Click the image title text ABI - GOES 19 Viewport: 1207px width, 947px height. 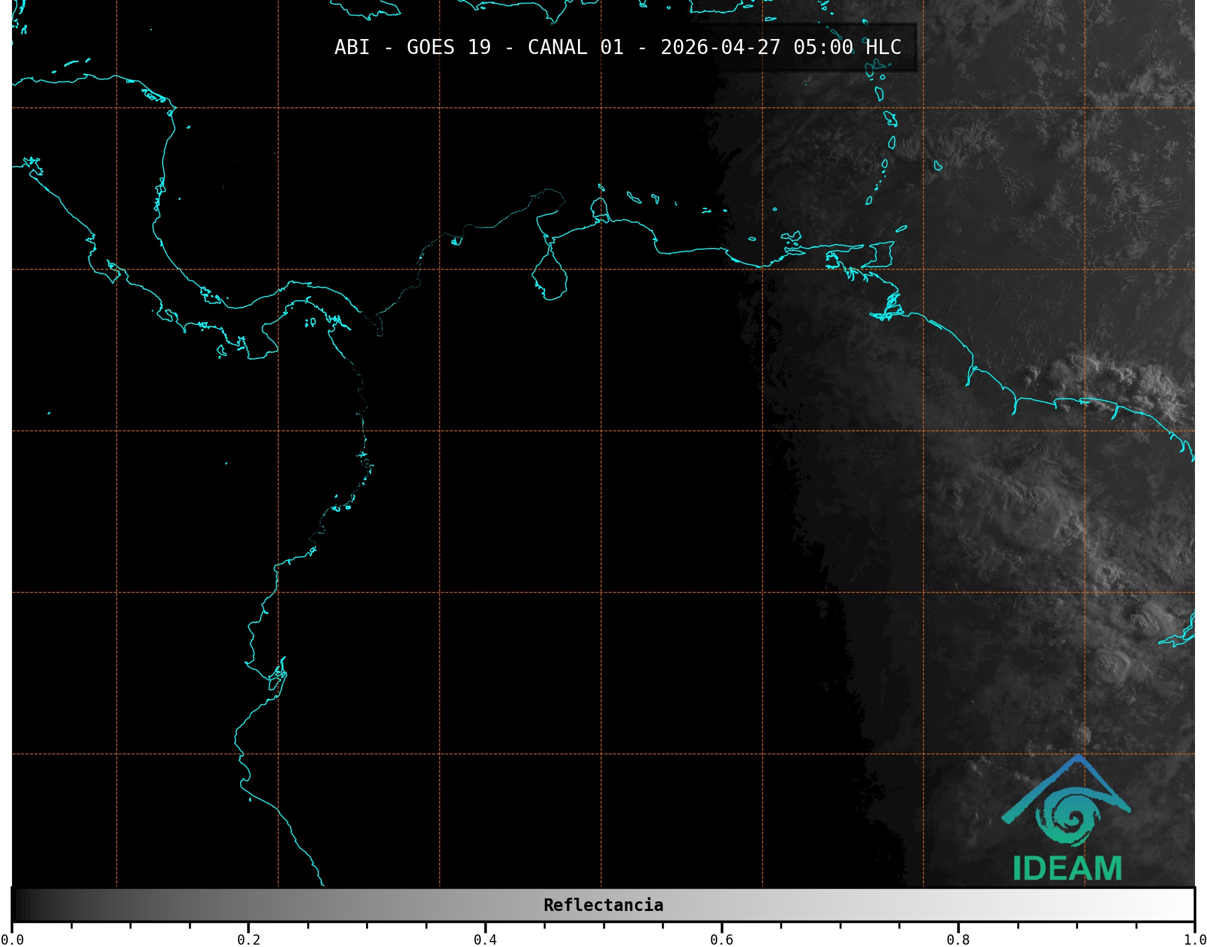(412, 47)
